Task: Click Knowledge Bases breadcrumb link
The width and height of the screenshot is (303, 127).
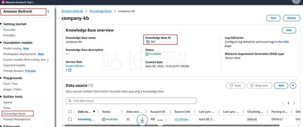Action: pyautogui.click(x=101, y=11)
